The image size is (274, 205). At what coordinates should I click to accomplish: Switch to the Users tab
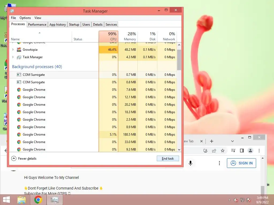click(x=86, y=24)
